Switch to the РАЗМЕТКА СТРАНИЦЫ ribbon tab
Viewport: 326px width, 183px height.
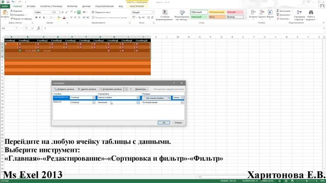click(51, 7)
